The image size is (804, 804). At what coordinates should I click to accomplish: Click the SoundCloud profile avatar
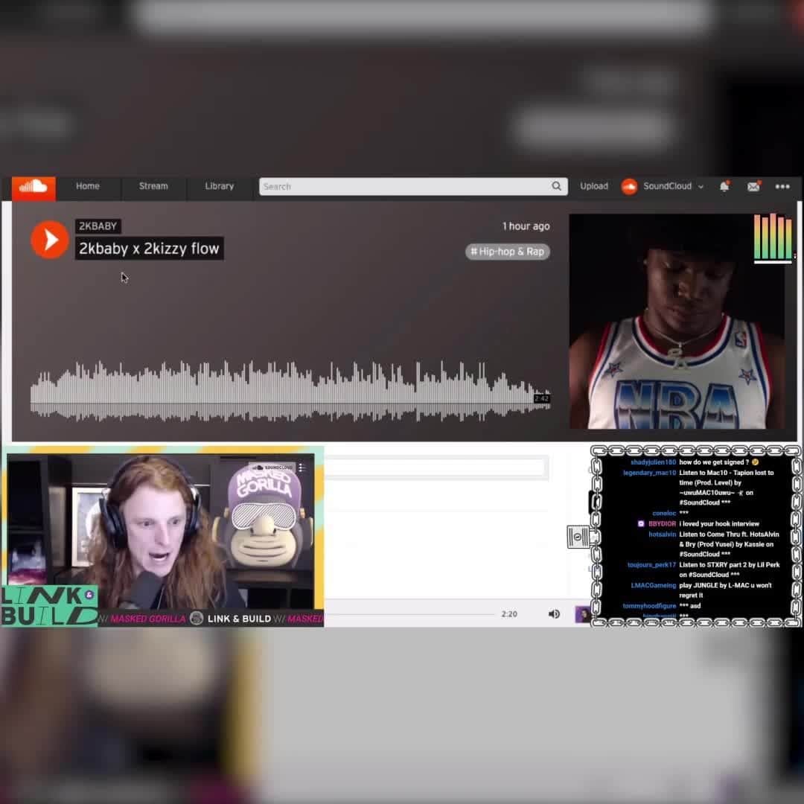point(629,187)
